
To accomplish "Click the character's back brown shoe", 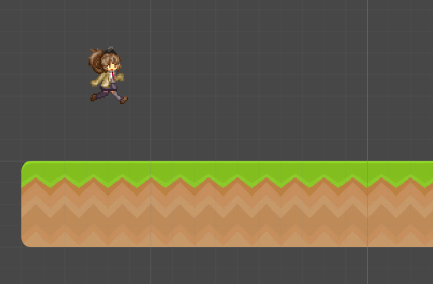I will coord(94,97).
